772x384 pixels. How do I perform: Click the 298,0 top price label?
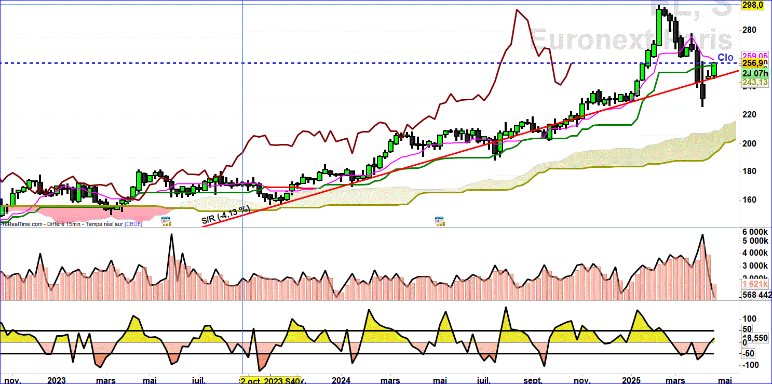752,5
